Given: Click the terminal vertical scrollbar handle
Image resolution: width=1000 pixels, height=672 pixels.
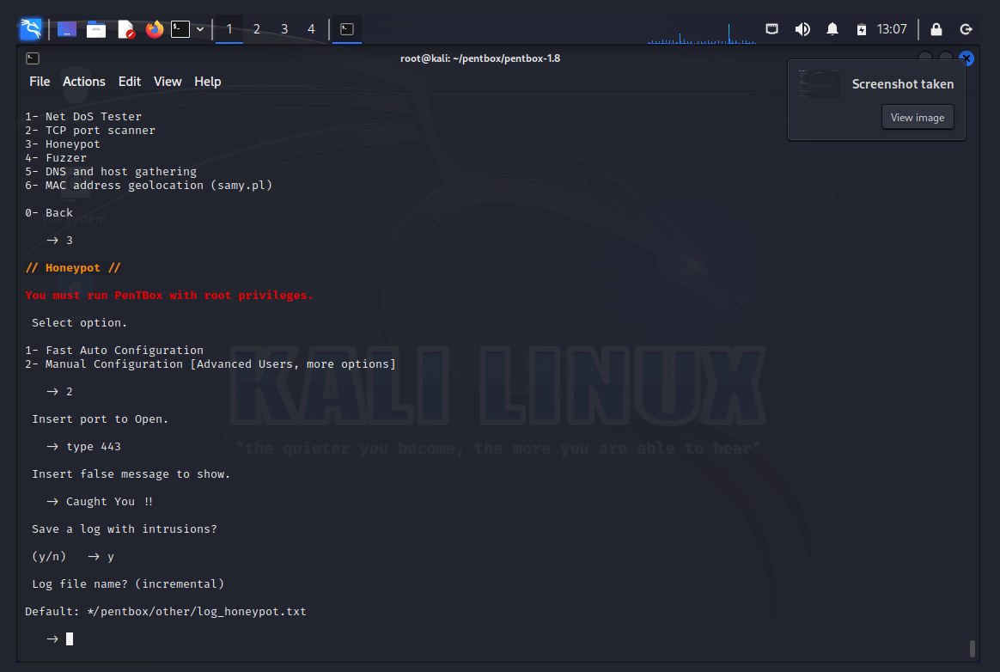Looking at the screenshot, I should (x=973, y=648).
